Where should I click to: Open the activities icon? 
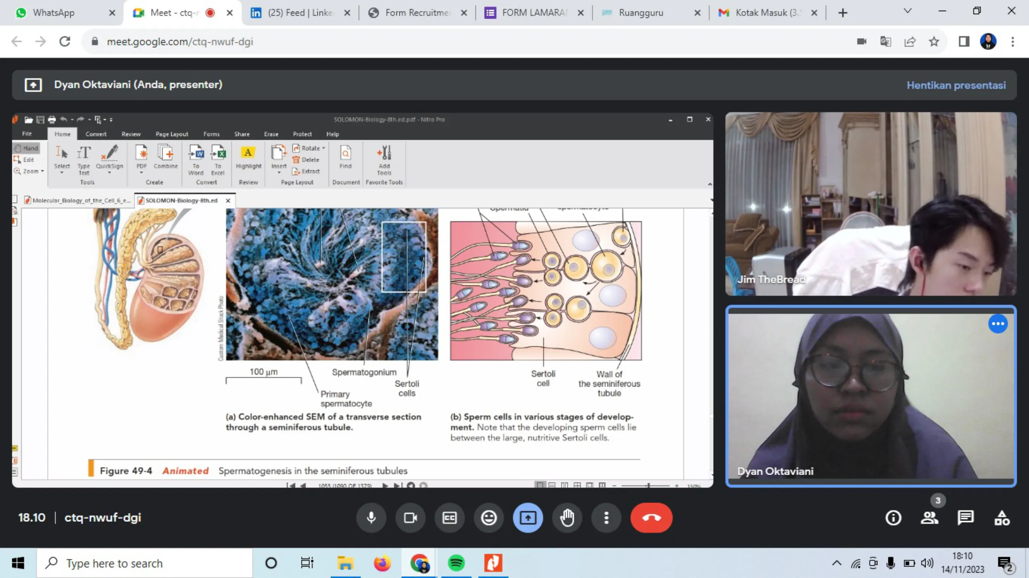pos(1001,518)
